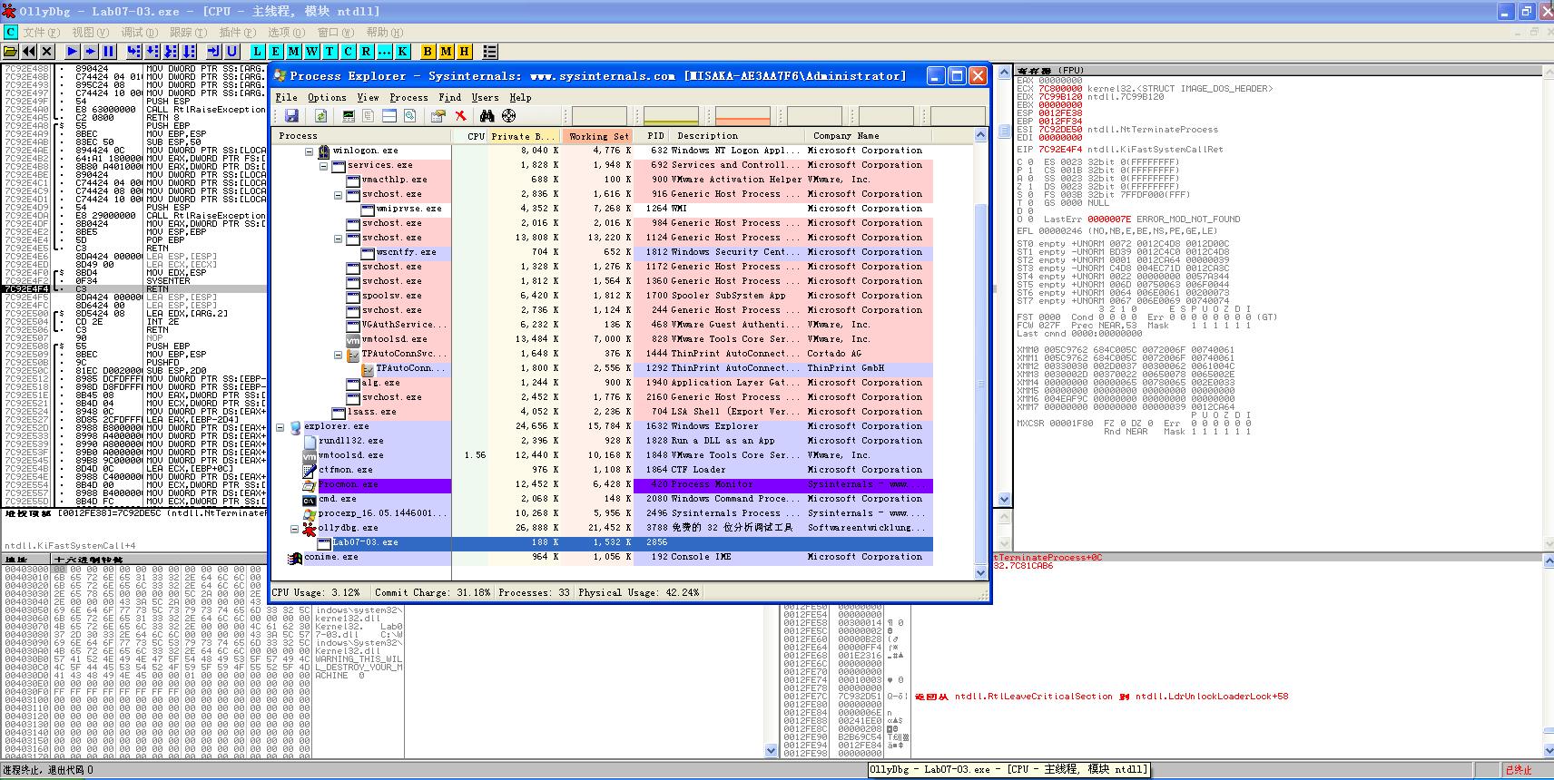The width and height of the screenshot is (1554, 780).
Task: Click OllyDbg taskbar button at bottom
Action: click(1008, 769)
